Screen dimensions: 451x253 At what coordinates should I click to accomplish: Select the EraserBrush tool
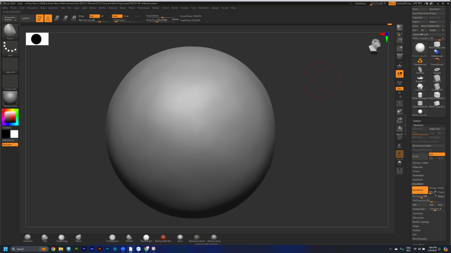[x=437, y=62]
